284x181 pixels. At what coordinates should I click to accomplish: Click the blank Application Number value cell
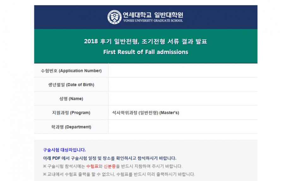pos(183,70)
